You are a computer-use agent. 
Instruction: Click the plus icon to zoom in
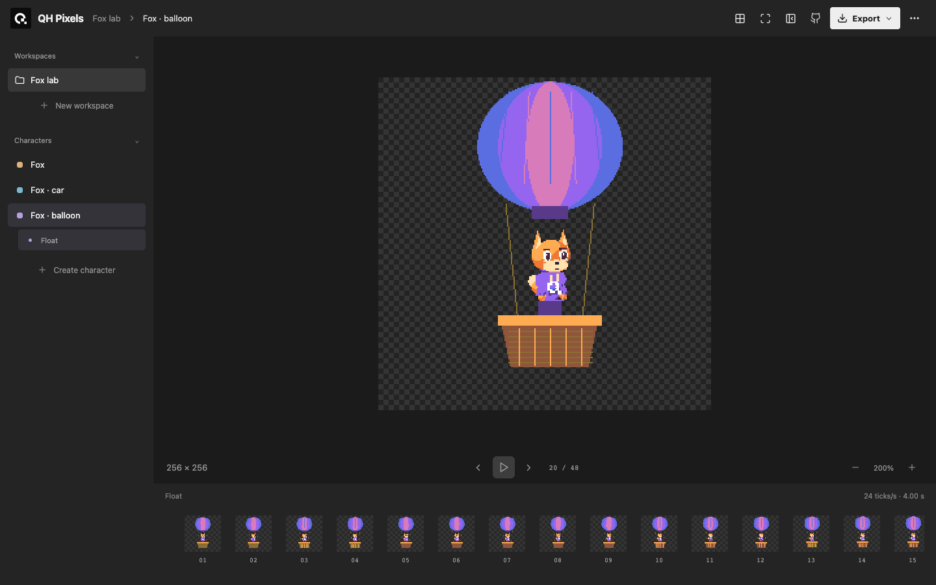(912, 467)
